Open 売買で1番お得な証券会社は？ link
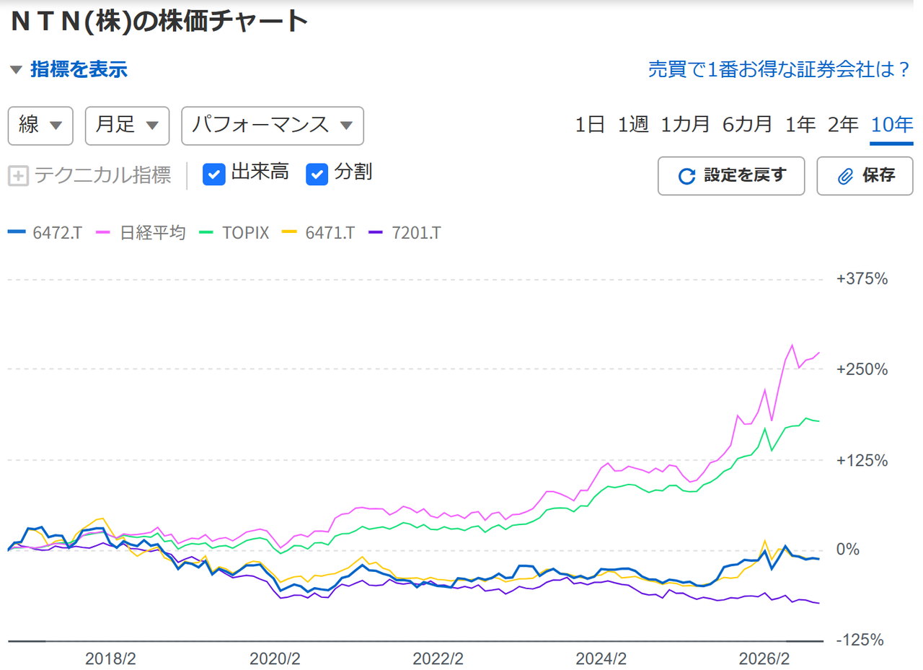The image size is (923, 670). click(x=781, y=70)
